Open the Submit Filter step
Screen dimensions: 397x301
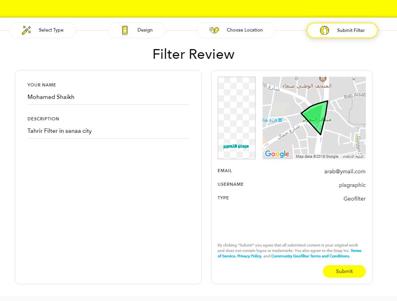(342, 30)
